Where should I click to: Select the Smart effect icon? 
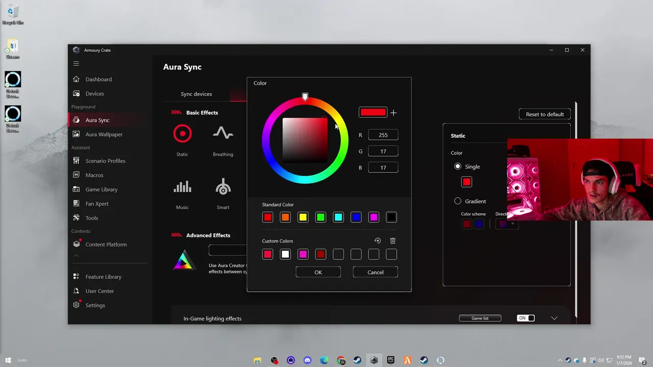[223, 187]
